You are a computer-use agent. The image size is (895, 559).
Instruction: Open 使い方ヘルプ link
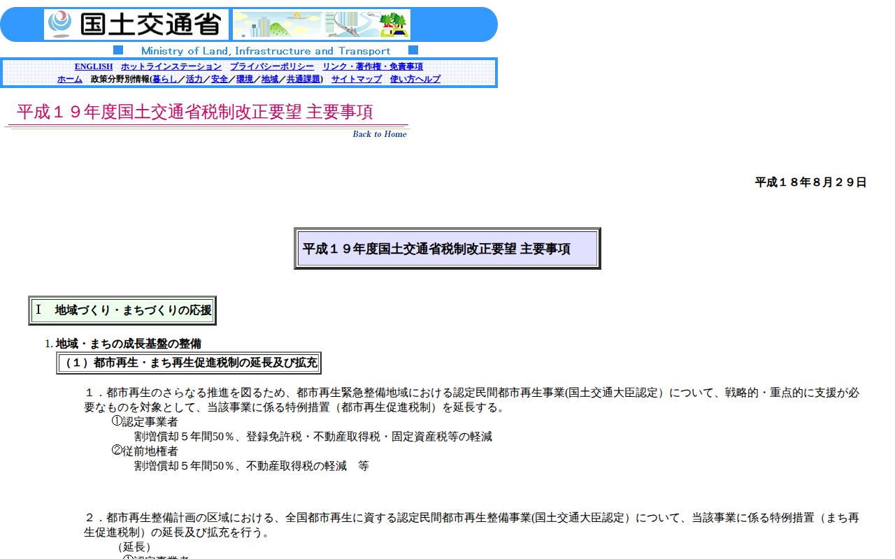tap(415, 79)
